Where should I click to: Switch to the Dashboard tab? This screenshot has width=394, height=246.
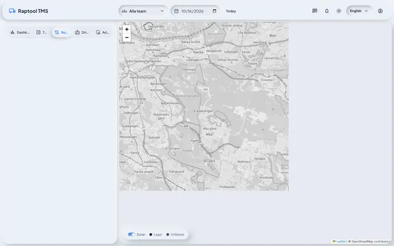pos(20,33)
